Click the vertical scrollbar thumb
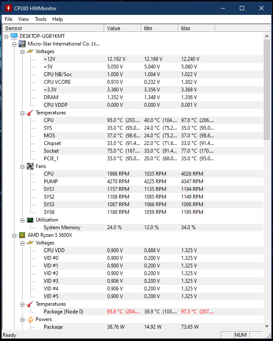Screen dimensions: 273x341 267,90
